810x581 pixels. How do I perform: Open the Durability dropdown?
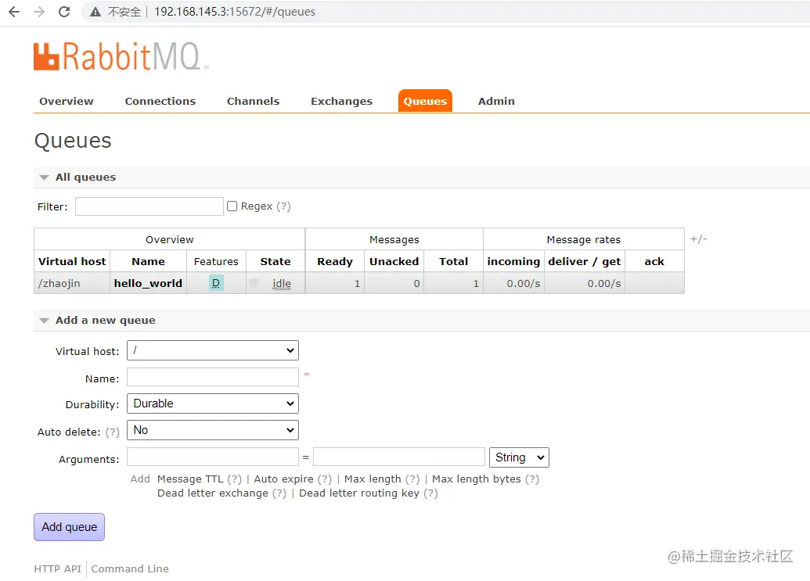tap(213, 403)
